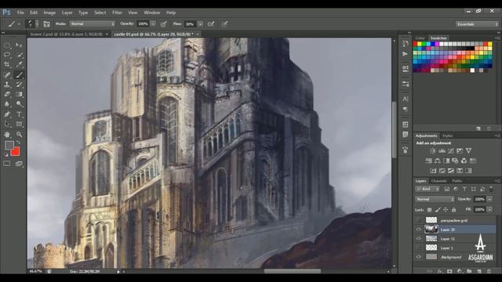
Task: Enable airbrush-style build-up in options bar
Action: coord(211,24)
